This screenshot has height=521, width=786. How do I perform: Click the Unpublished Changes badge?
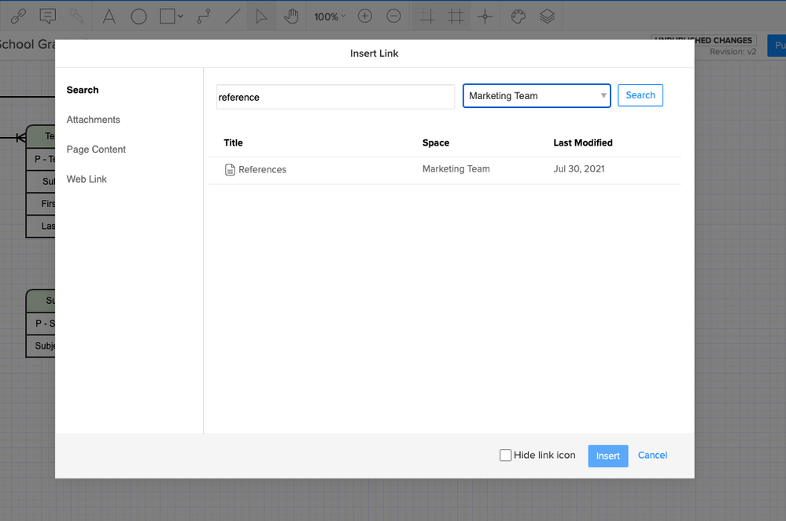(703, 40)
